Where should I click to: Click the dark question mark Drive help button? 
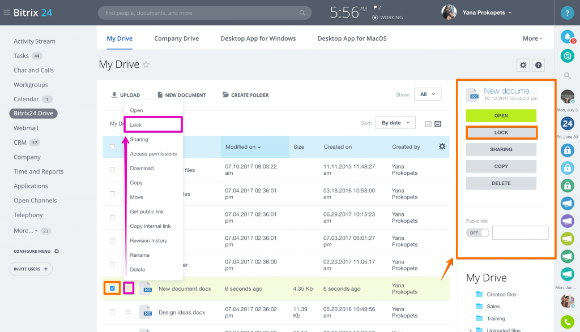click(x=538, y=65)
